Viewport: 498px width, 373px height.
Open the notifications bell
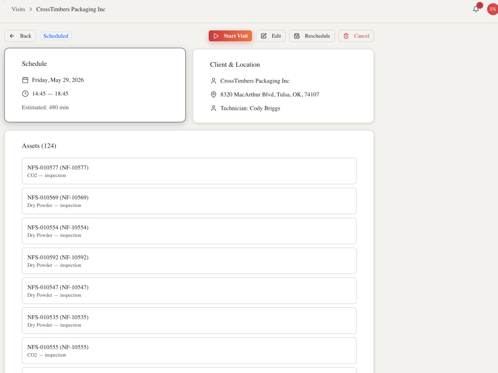pos(476,9)
